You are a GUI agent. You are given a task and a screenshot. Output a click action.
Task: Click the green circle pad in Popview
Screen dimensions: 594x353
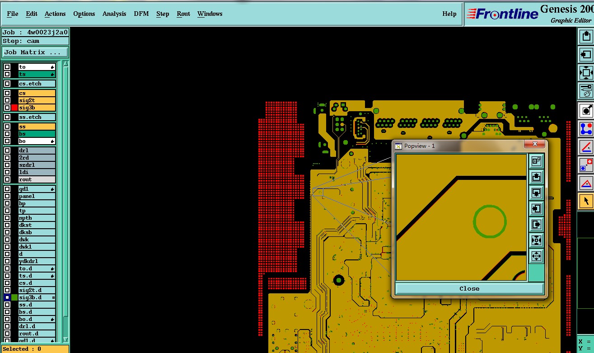(x=490, y=221)
